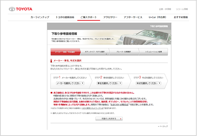Select the ご購入サポート menu item

89,17
